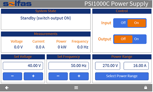Click the 'Input' label in Control
The image size is (153, 92).
106,23
